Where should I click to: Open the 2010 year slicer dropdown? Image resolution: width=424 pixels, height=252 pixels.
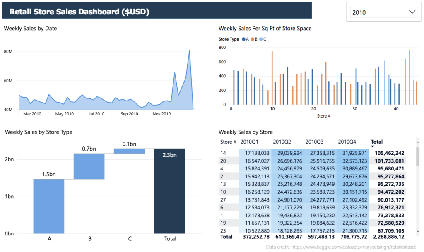383,12
